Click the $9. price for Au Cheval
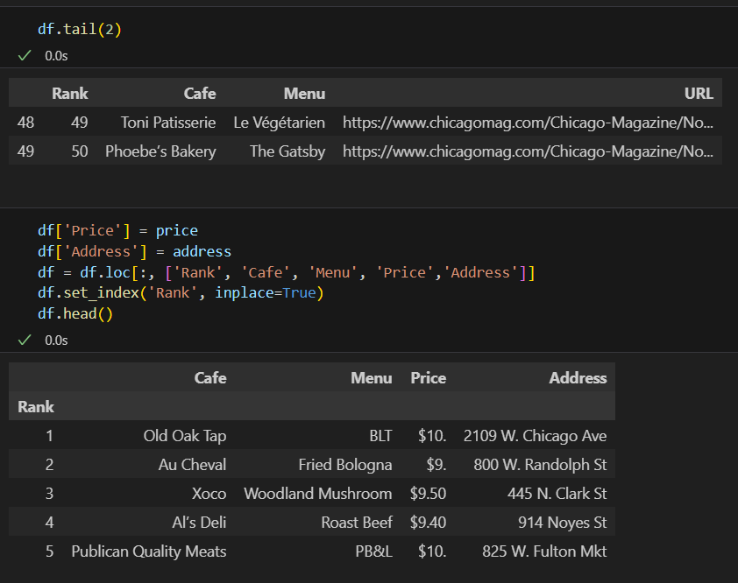The width and height of the screenshot is (738, 583). coord(436,465)
